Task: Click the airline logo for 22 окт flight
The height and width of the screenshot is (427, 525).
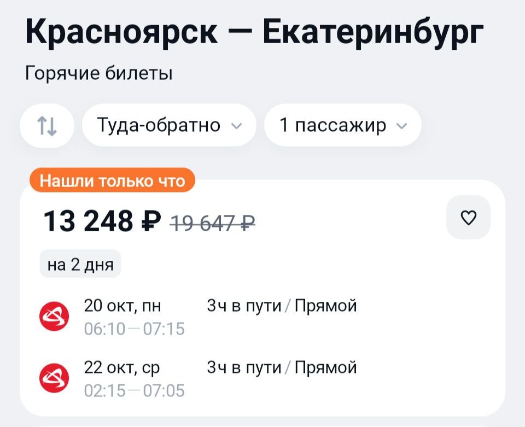Action: [55, 378]
